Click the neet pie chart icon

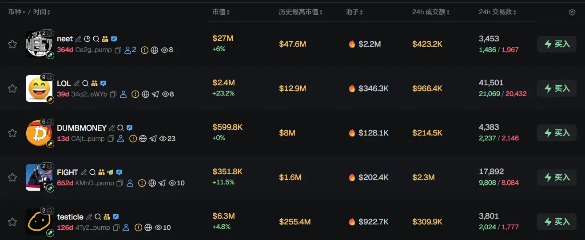(x=88, y=39)
